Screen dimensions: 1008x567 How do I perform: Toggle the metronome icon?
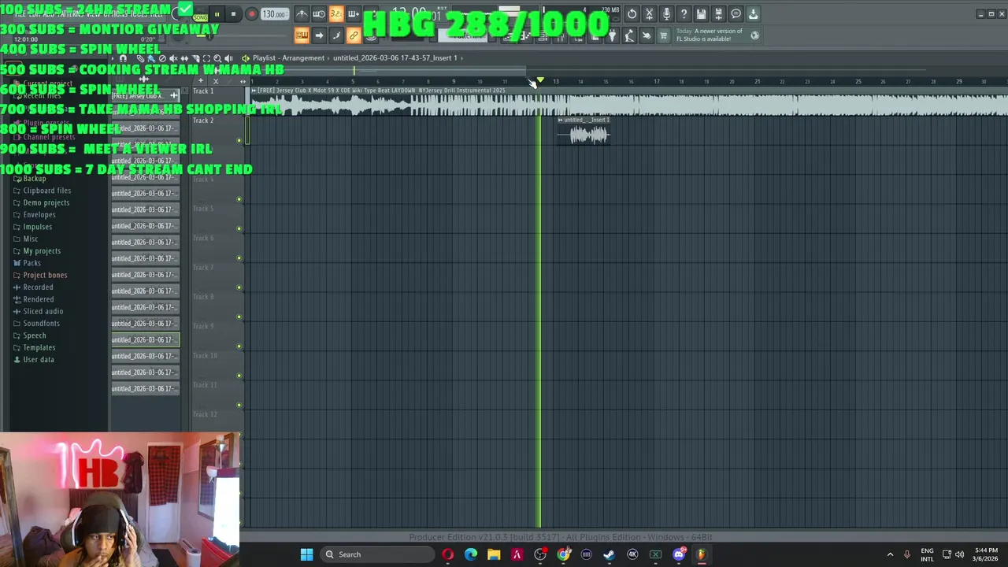coord(302,14)
